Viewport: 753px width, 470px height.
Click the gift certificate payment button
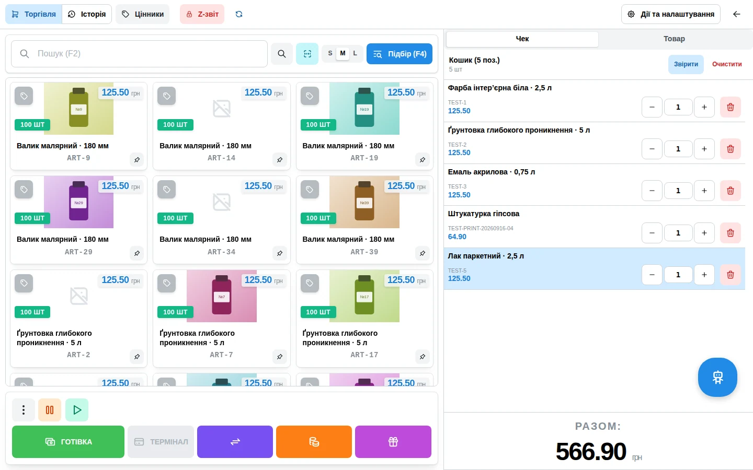coord(393,442)
